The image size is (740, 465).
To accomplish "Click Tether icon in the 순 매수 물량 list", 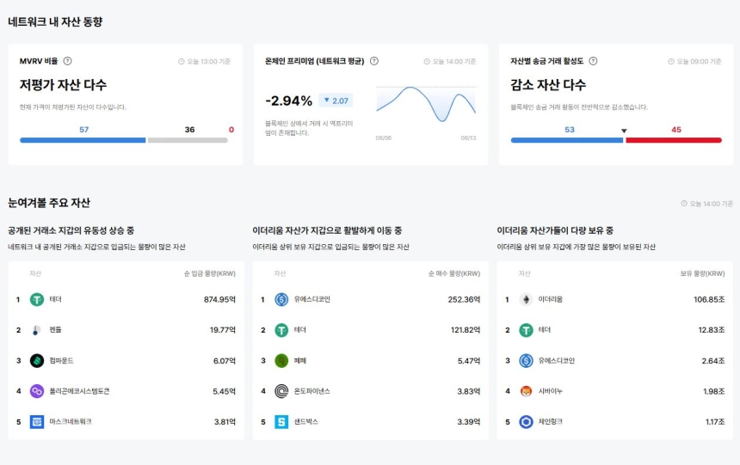I will (281, 330).
